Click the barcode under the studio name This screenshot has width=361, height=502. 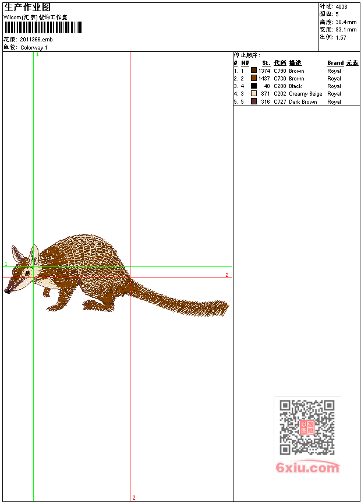(x=43, y=28)
